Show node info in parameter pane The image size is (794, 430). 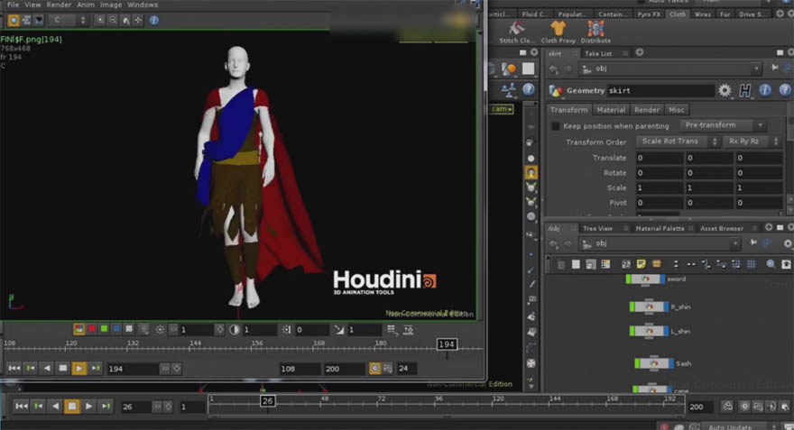[x=764, y=90]
